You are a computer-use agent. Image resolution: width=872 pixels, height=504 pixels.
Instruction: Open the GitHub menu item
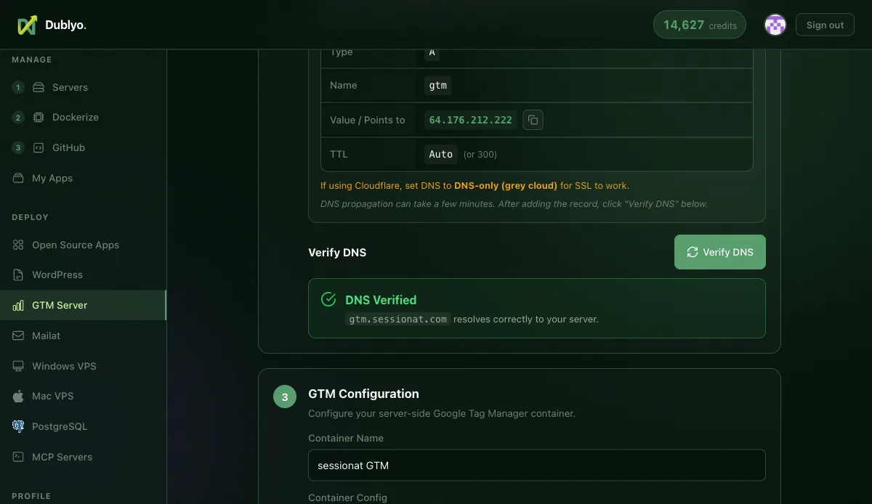tap(83, 147)
